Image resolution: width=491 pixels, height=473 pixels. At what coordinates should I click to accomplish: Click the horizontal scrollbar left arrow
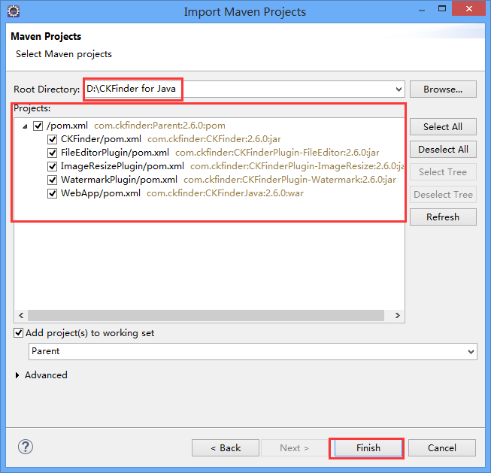[21, 315]
